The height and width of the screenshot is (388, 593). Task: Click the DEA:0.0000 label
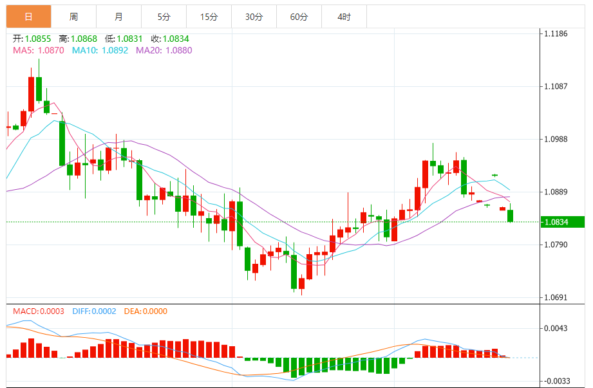(146, 311)
